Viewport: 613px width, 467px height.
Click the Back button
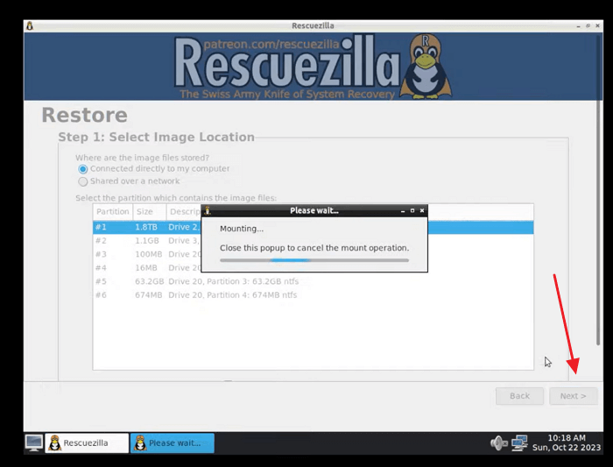(519, 396)
